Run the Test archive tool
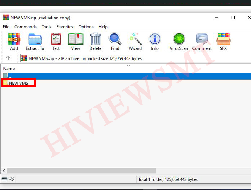 tap(56, 41)
